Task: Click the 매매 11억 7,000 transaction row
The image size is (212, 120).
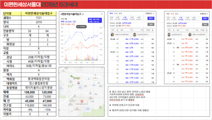Action: (x=132, y=78)
